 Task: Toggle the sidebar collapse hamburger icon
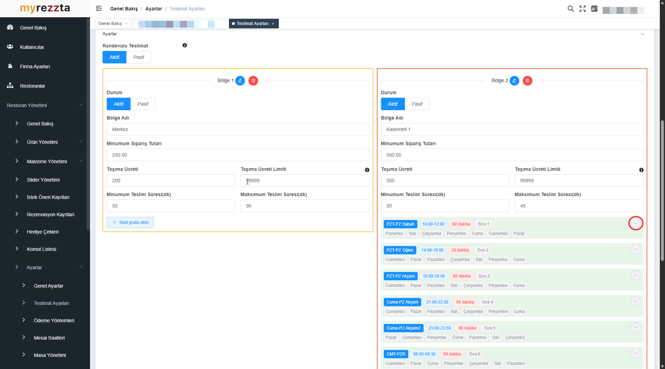click(x=99, y=8)
